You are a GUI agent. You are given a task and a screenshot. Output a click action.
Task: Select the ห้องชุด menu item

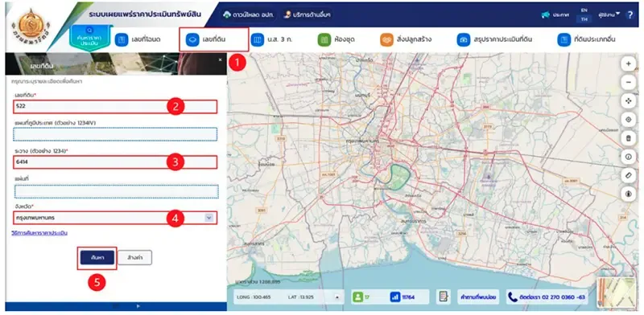click(336, 40)
